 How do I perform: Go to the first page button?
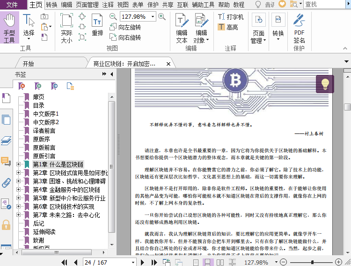tap(64, 262)
